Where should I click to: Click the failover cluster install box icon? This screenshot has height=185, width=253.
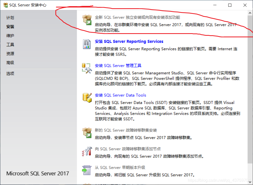click(x=87, y=133)
